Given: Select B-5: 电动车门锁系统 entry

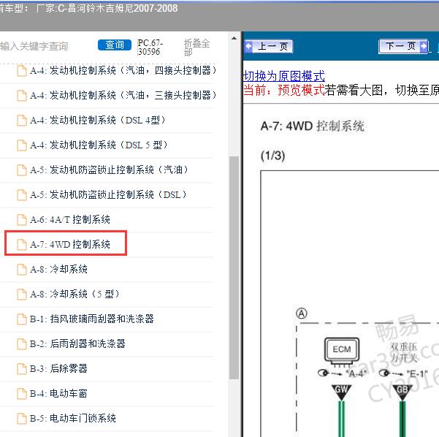Looking at the screenshot, I should tap(73, 418).
